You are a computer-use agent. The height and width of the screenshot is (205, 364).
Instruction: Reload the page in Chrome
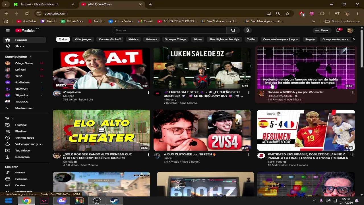[x=27, y=13]
